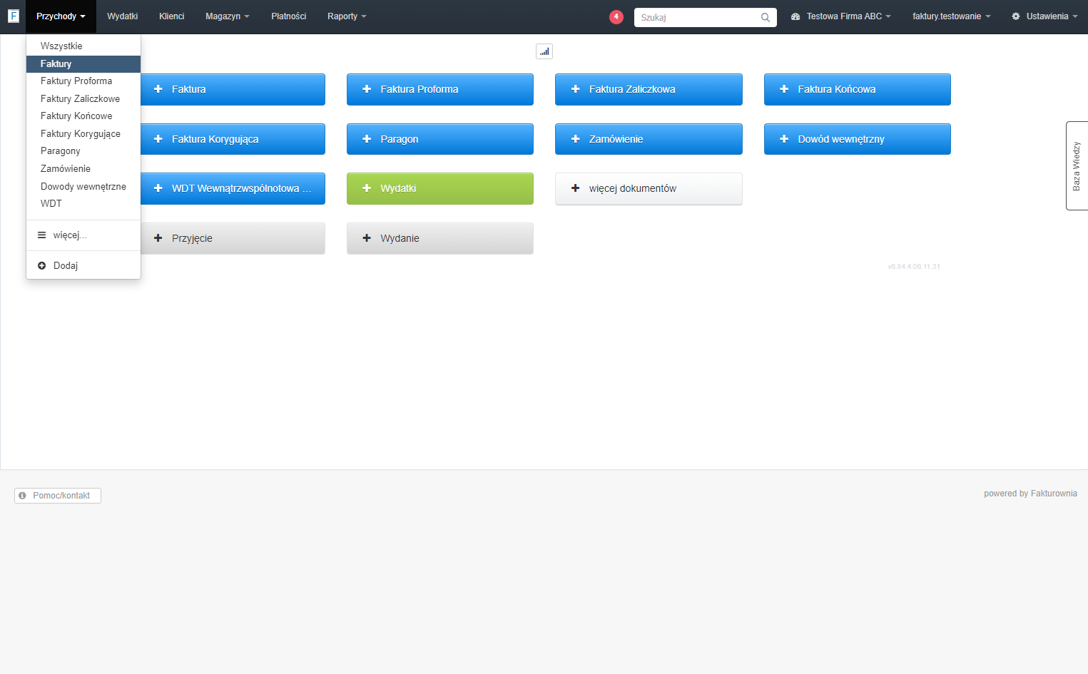This screenshot has height=674, width=1088.
Task: Expand the Magazyn dropdown
Action: click(228, 16)
